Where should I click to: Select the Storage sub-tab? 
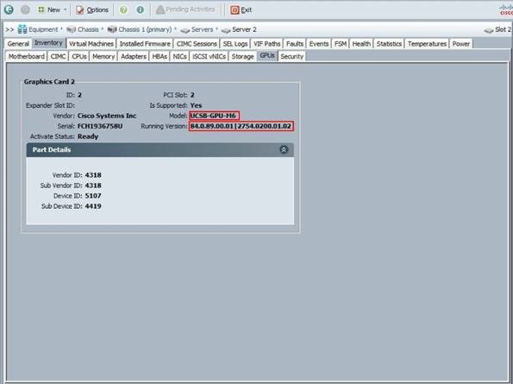click(x=243, y=57)
